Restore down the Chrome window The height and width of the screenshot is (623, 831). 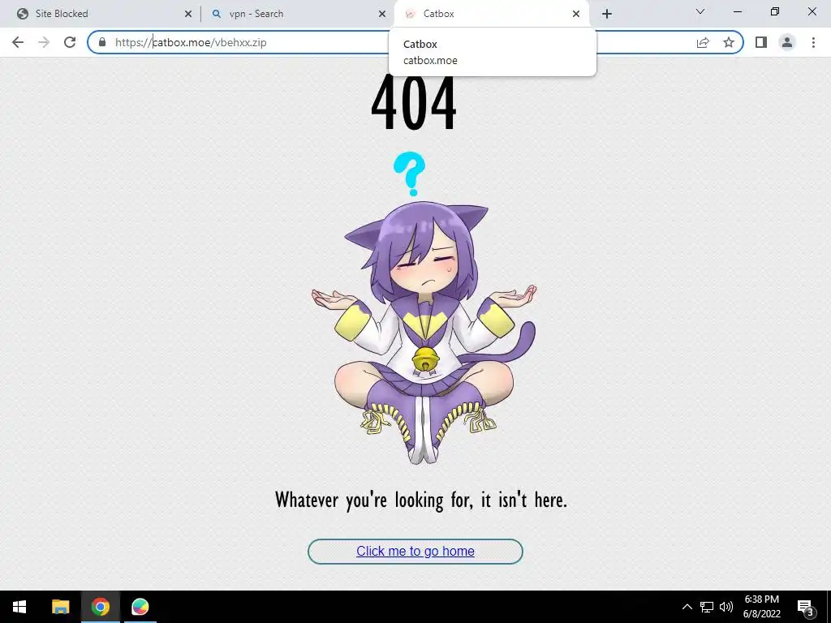775,11
